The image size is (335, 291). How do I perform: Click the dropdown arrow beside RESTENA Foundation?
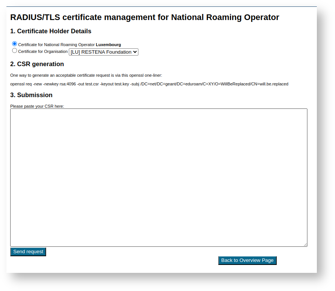pos(134,52)
